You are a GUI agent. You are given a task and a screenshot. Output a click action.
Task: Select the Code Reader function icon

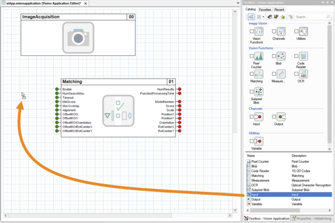tap(303, 56)
